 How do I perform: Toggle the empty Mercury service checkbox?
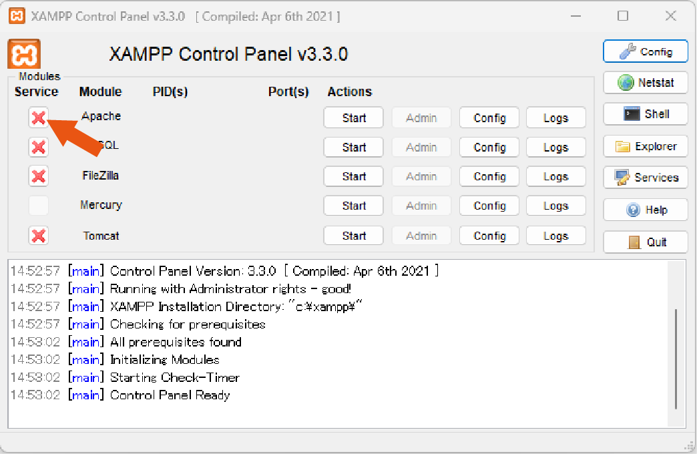[x=39, y=206]
